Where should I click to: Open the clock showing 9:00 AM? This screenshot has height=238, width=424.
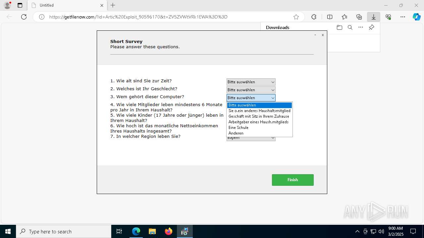tap(396, 231)
